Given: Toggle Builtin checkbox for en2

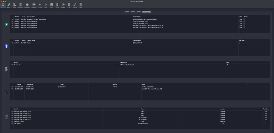Looking at the screenshot, I should (x=244, y=19).
